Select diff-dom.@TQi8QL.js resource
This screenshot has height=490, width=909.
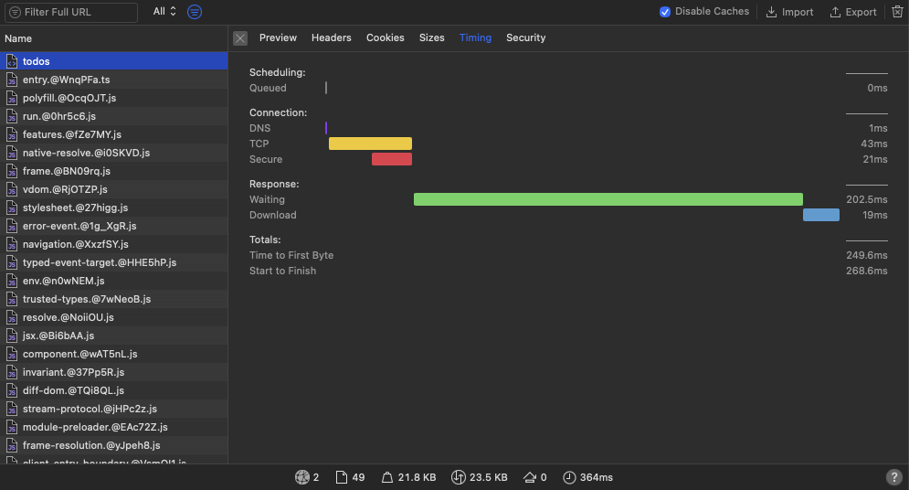[113, 390]
